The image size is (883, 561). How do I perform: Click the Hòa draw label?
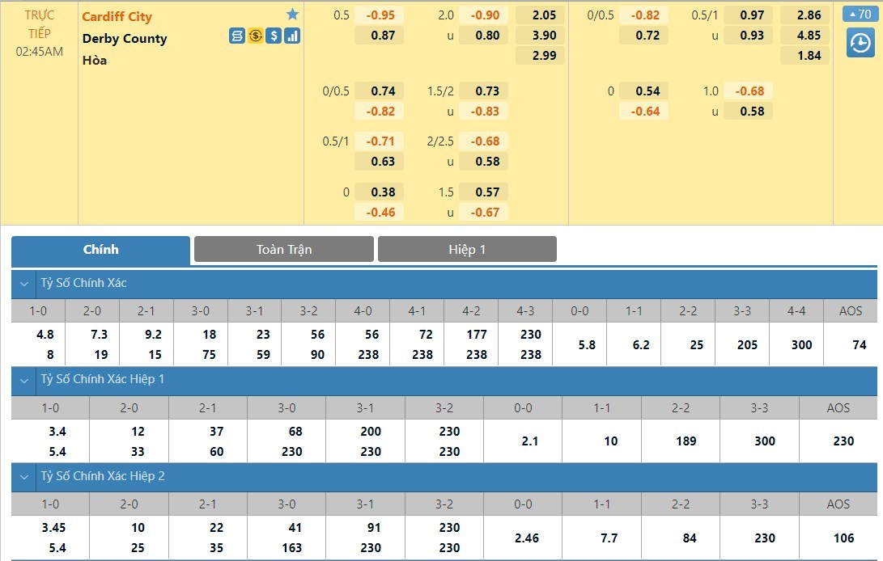pyautogui.click(x=95, y=60)
